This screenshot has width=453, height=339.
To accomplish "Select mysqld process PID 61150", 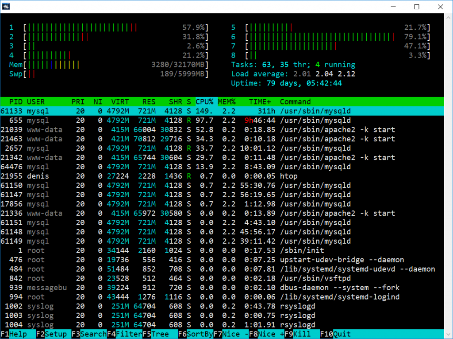I will pyautogui.click(x=222, y=185).
